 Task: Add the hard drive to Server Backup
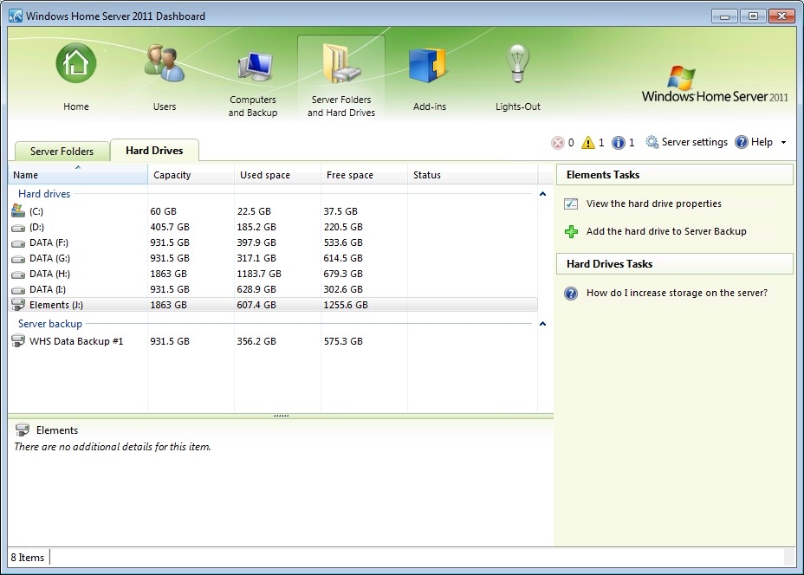pos(665,232)
